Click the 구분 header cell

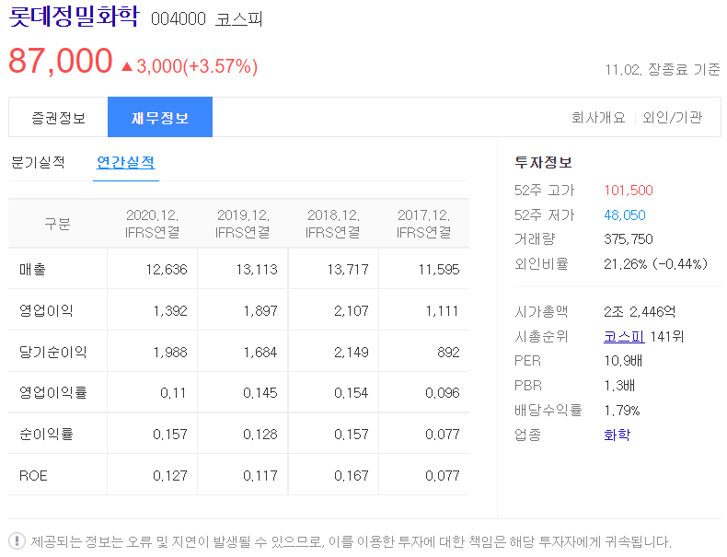(x=57, y=224)
